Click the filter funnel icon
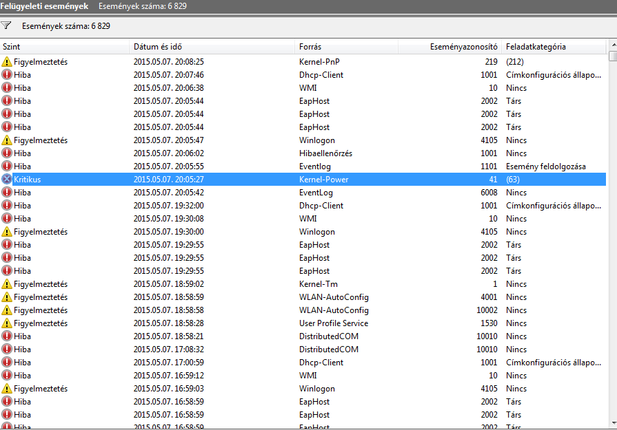This screenshot has height=430, width=617. pyautogui.click(x=6, y=26)
